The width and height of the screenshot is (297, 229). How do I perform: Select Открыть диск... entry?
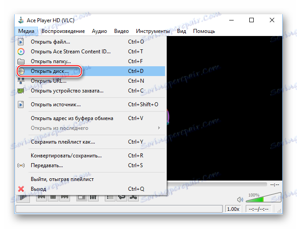point(91,71)
